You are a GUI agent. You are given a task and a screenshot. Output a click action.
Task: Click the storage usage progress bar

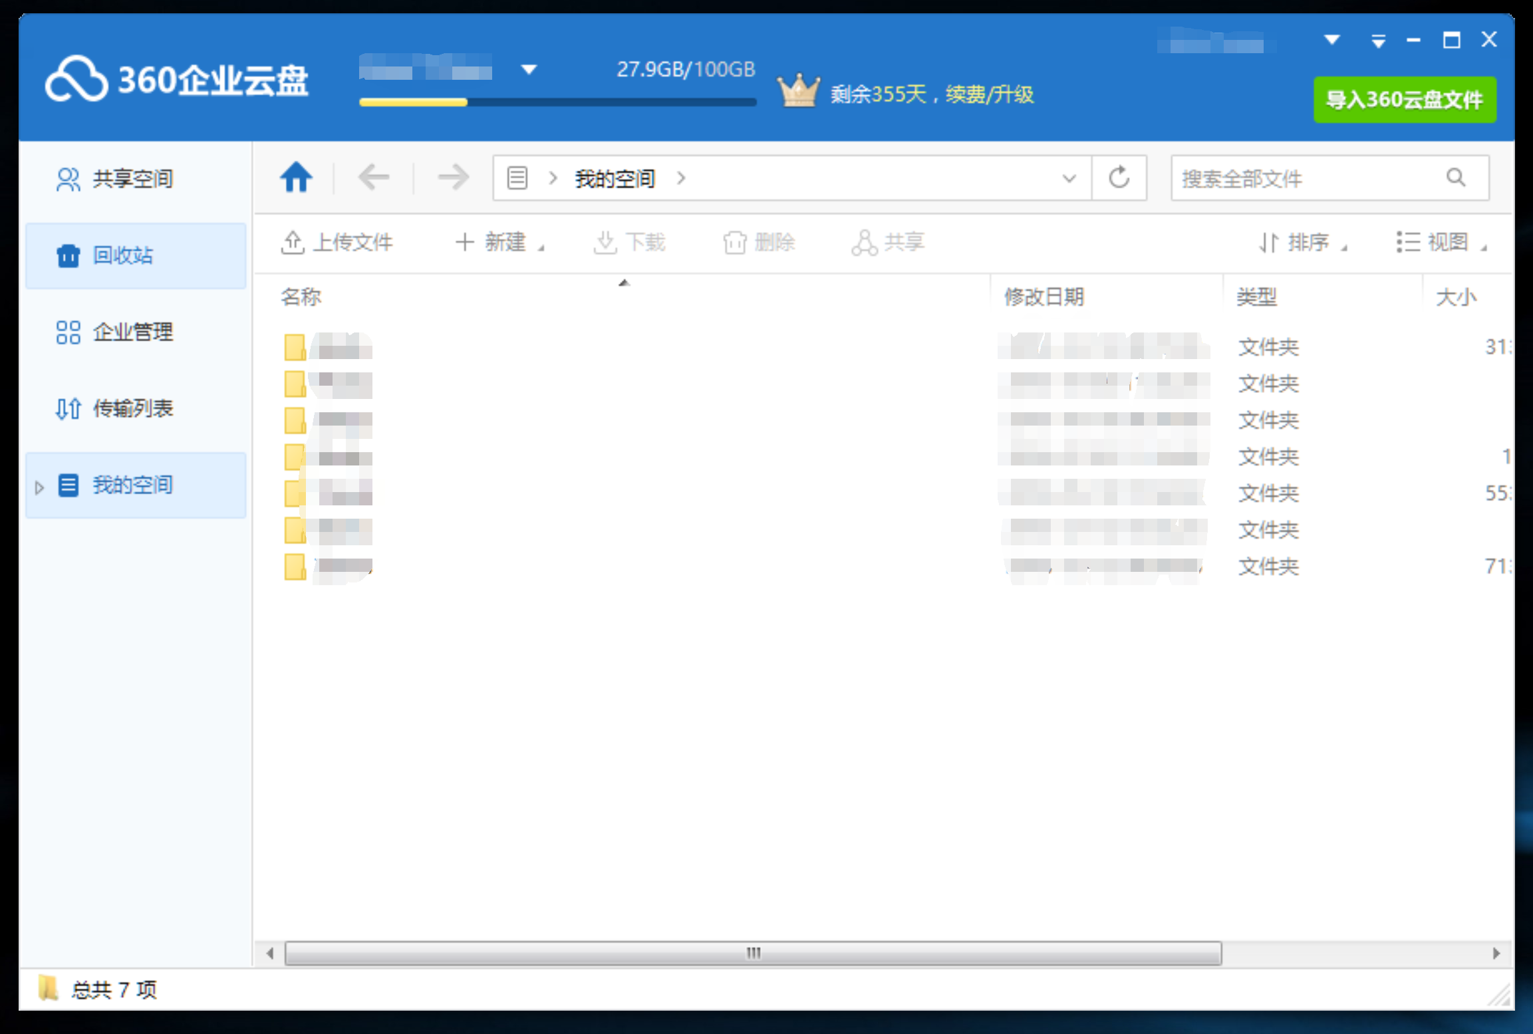pos(557,102)
